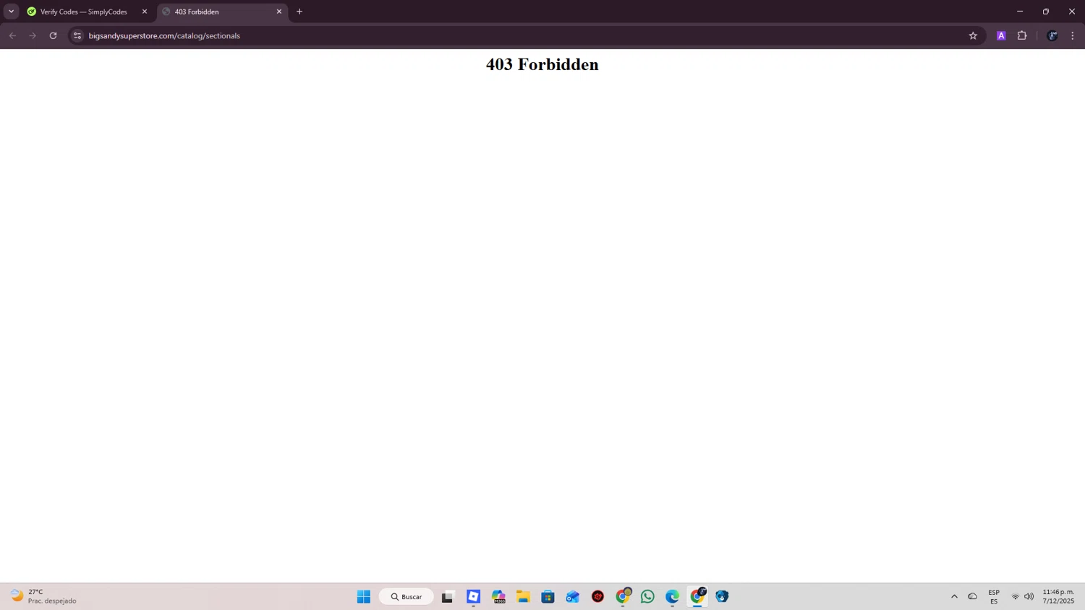Open the tab search dropdown arrow
This screenshot has width=1085, height=610.
(x=11, y=12)
